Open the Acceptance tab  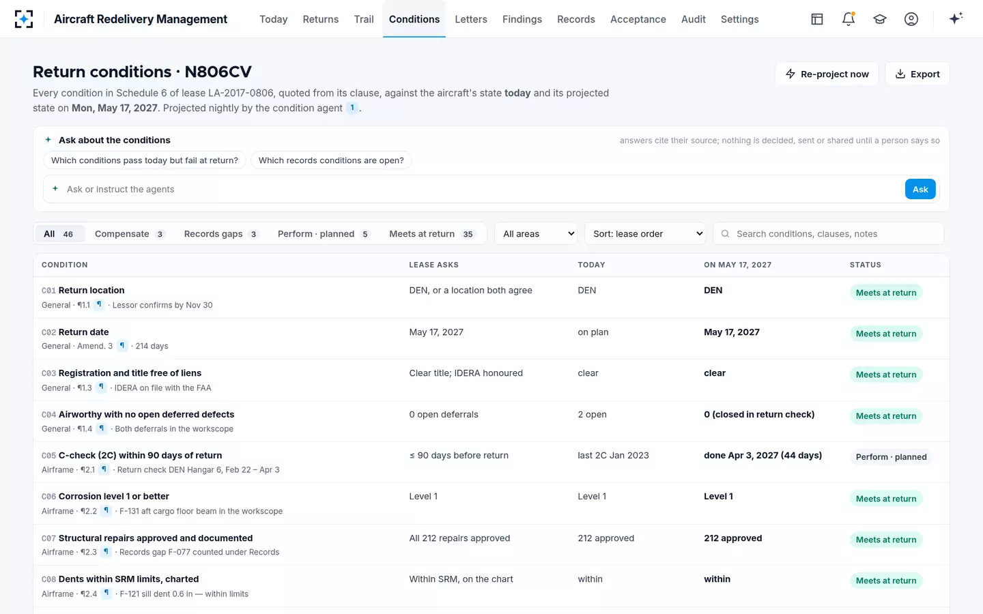pos(638,19)
